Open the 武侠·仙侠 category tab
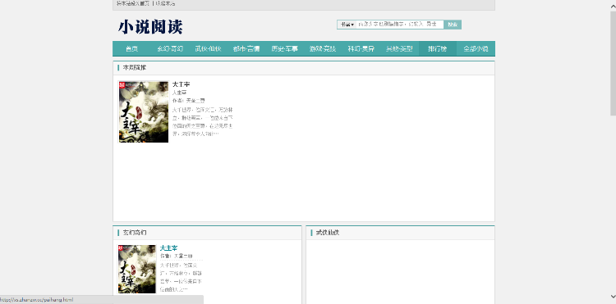This screenshot has width=616, height=304. point(208,49)
